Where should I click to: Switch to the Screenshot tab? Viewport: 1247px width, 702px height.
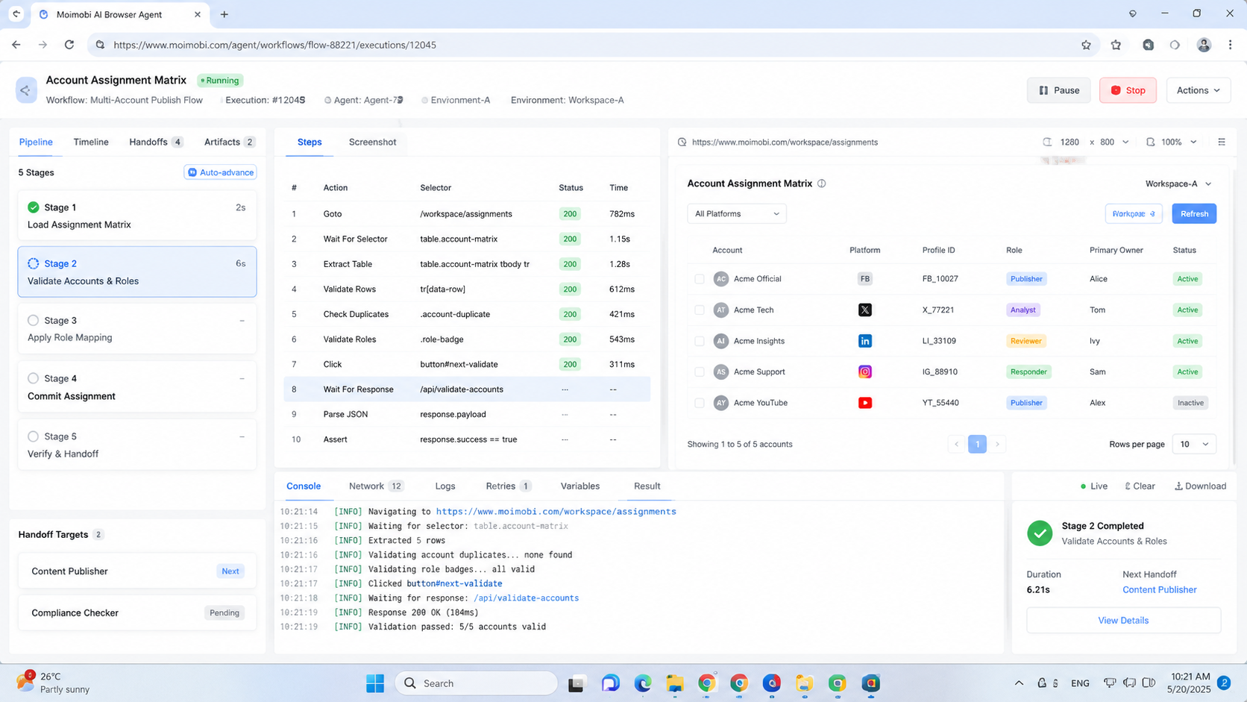372,142
